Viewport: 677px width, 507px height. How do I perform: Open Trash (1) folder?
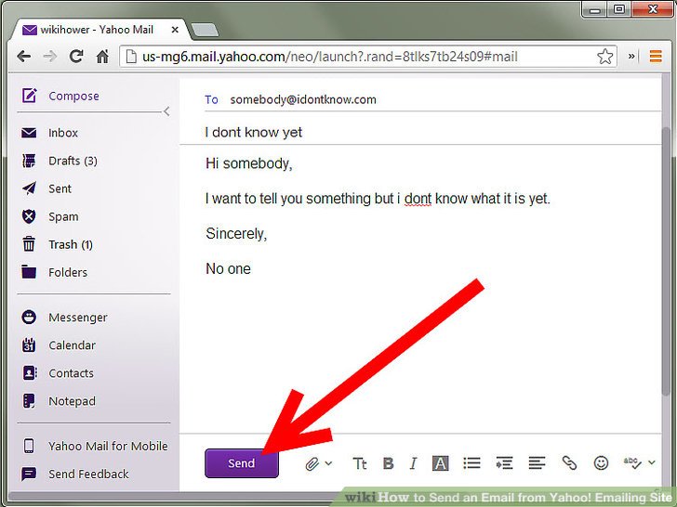click(71, 244)
